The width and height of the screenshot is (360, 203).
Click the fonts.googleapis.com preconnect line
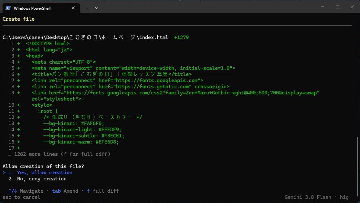pos(117,80)
